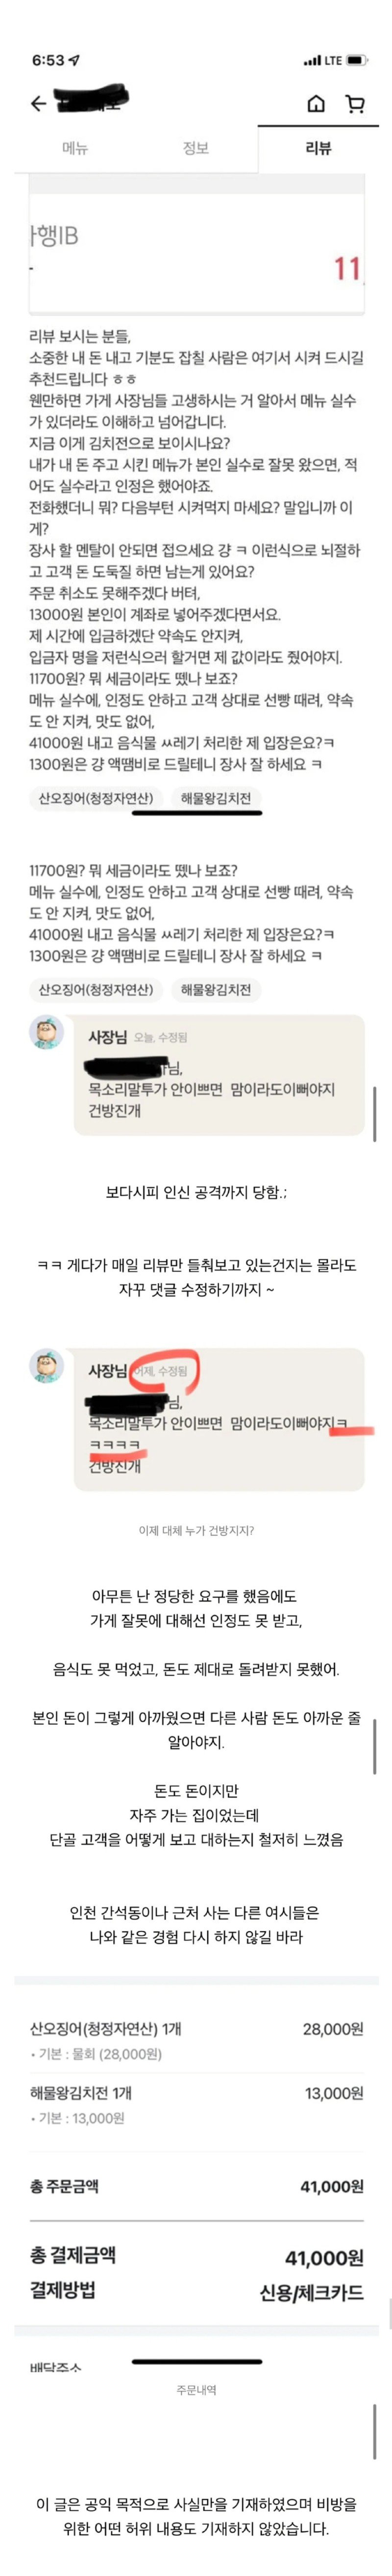Tap 해물왕김치전 tag partly covered by black bar
Screen dimensions: 392x2576
[x=216, y=798]
